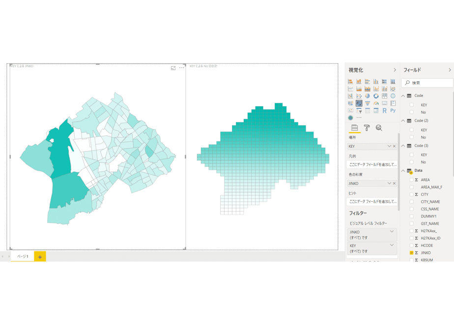Uncheck the JINKO field checkbox
The image size is (454, 324).
pos(411,252)
